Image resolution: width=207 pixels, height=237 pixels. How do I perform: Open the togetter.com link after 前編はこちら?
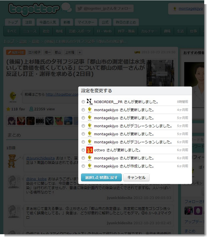[x=62, y=94]
